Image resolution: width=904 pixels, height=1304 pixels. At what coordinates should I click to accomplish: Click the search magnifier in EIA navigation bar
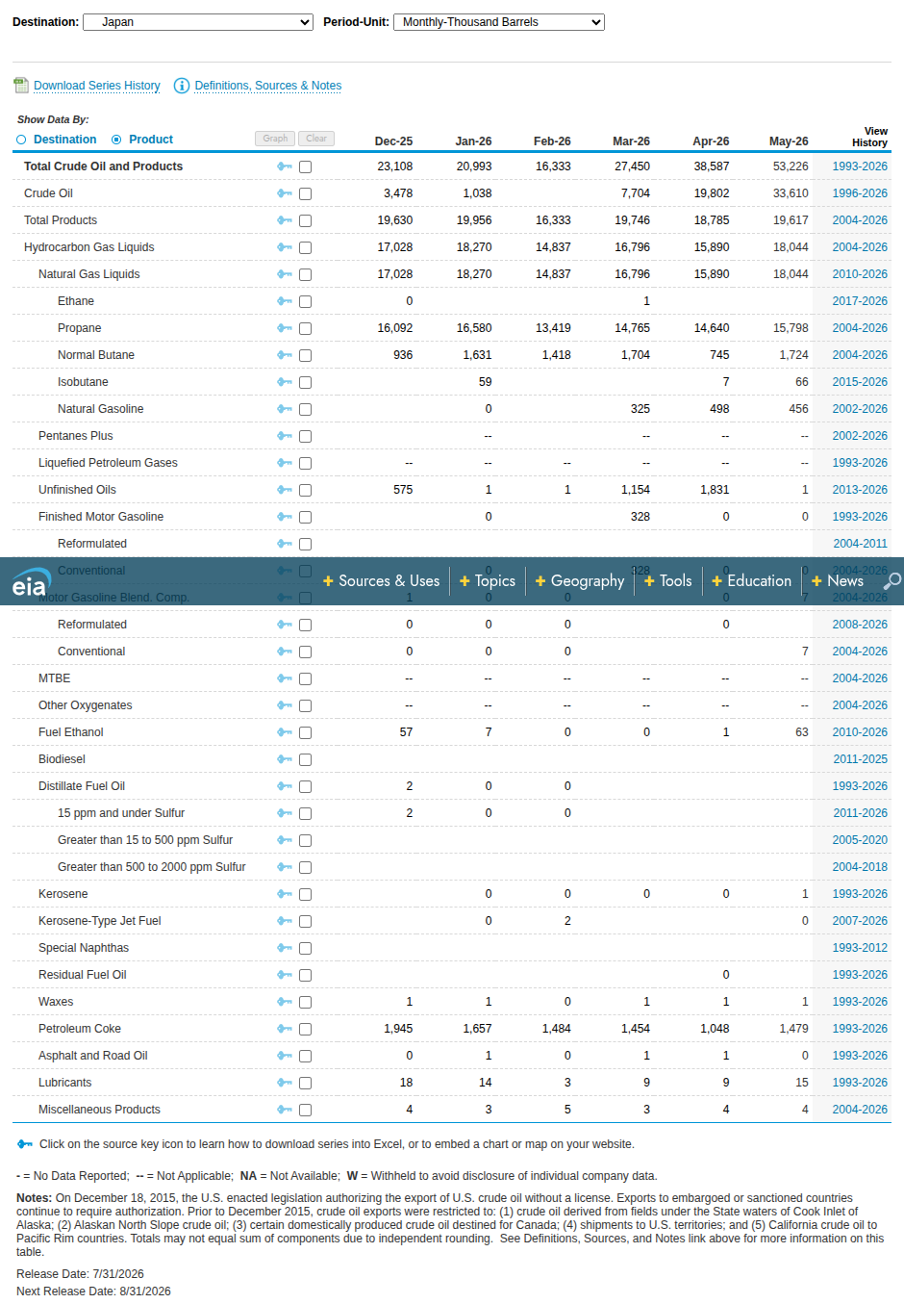pyautogui.click(x=892, y=580)
